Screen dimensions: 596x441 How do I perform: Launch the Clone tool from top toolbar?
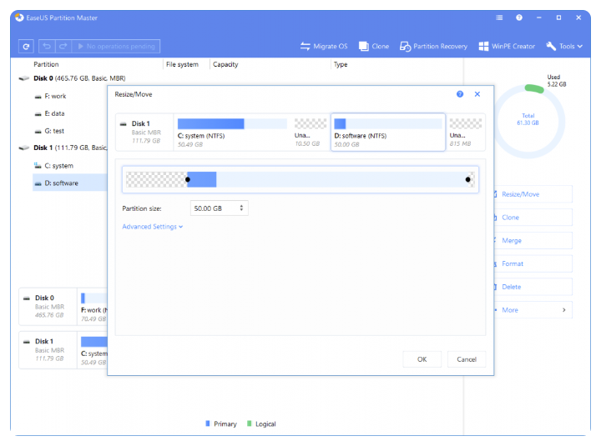(x=373, y=47)
